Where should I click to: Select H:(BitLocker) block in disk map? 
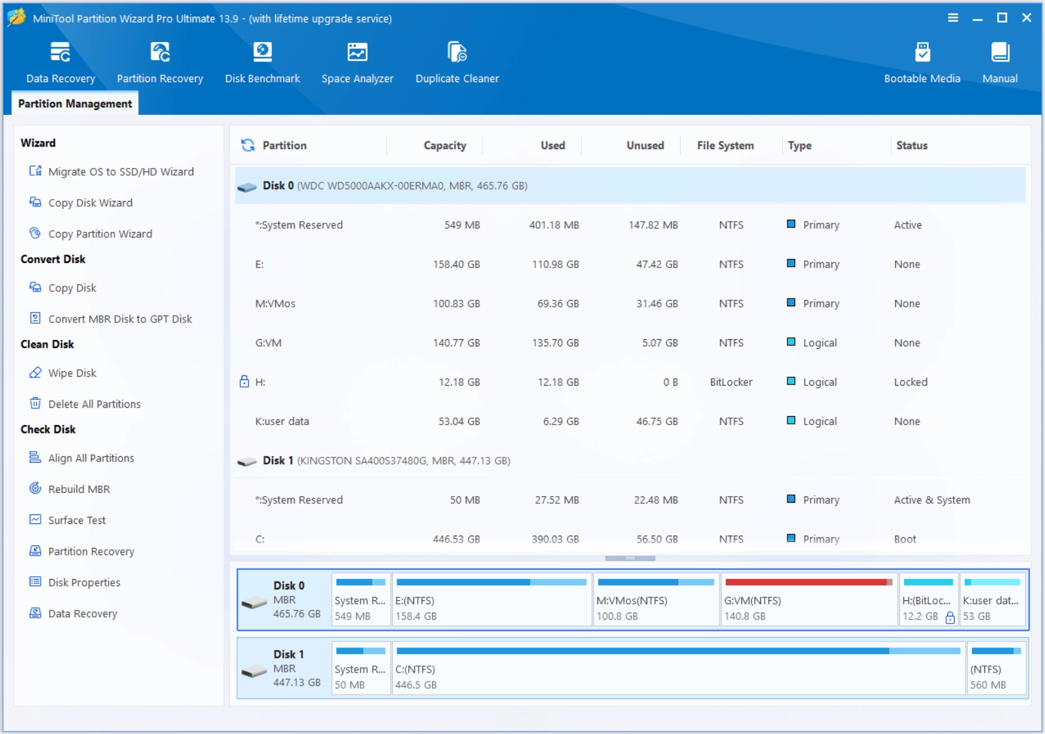coord(928,600)
